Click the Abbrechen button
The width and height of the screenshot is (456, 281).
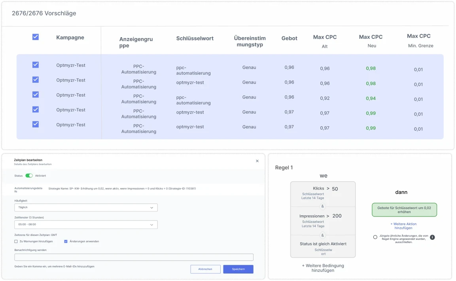coord(205,269)
